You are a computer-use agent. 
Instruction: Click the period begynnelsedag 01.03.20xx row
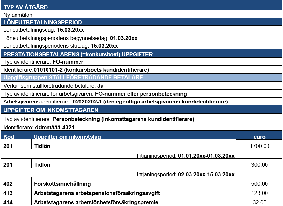point(70,38)
